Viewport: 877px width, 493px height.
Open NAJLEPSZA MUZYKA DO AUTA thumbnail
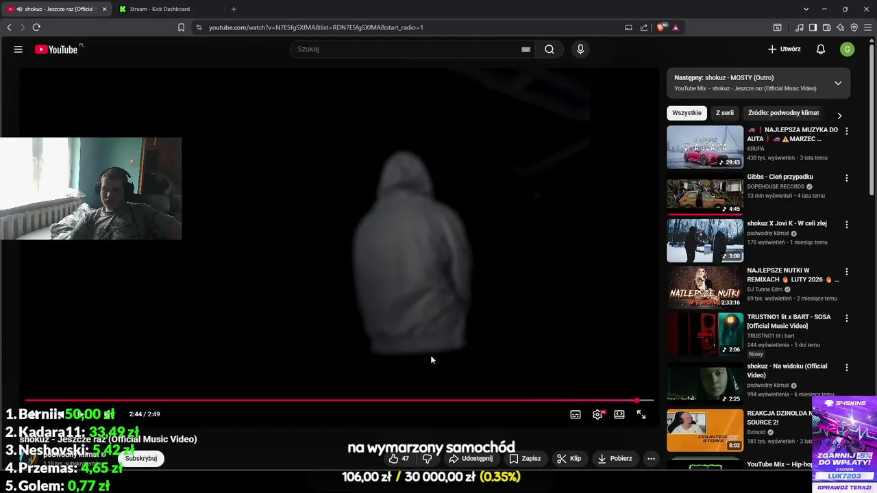[705, 147]
